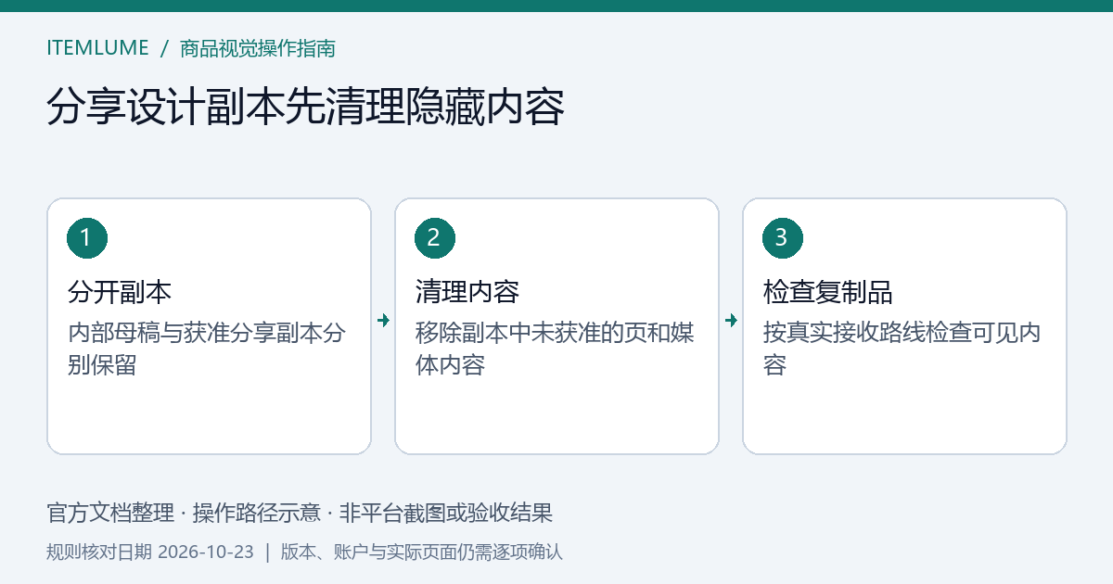Viewport: 1113px width, 584px height.
Task: Click the note 版本、账户与实际页面仍需逐项确认
Action: [422, 552]
